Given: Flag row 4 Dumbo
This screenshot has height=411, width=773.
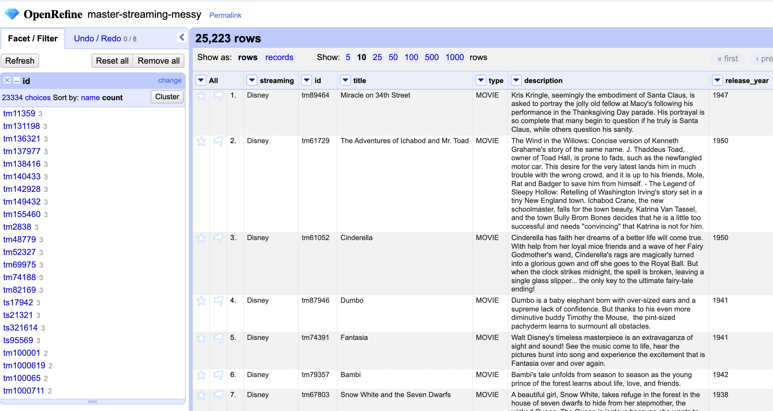Looking at the screenshot, I should [x=218, y=301].
